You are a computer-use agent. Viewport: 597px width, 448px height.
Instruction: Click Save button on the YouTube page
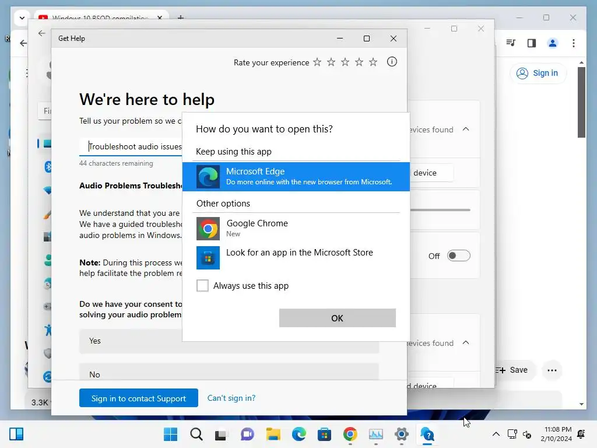click(x=515, y=370)
